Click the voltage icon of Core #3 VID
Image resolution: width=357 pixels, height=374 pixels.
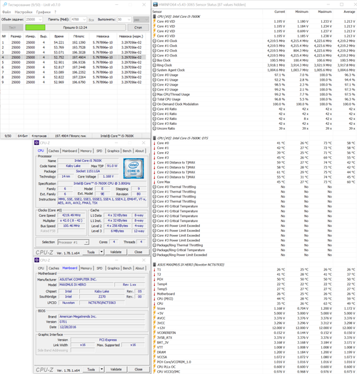154,36
